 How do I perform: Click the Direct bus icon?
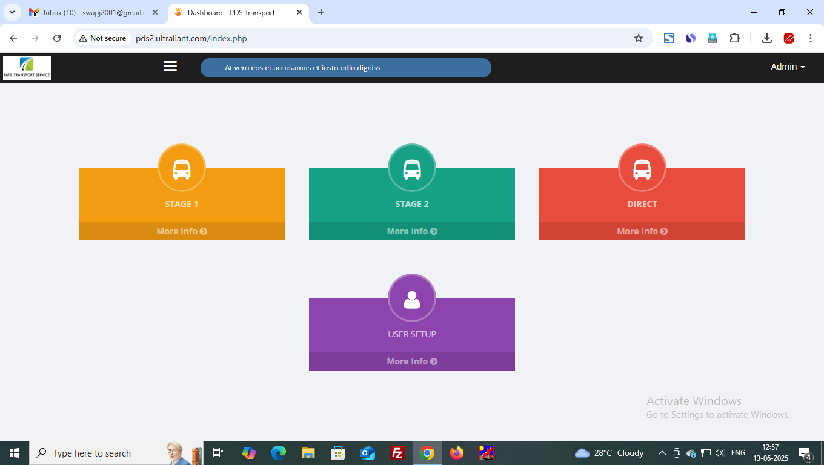642,168
